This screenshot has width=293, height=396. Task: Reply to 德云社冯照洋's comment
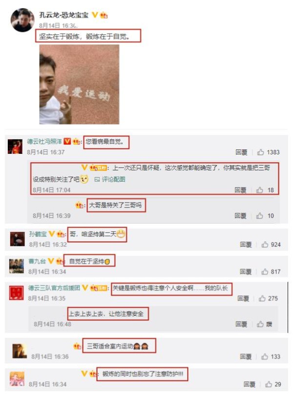pyautogui.click(x=241, y=152)
